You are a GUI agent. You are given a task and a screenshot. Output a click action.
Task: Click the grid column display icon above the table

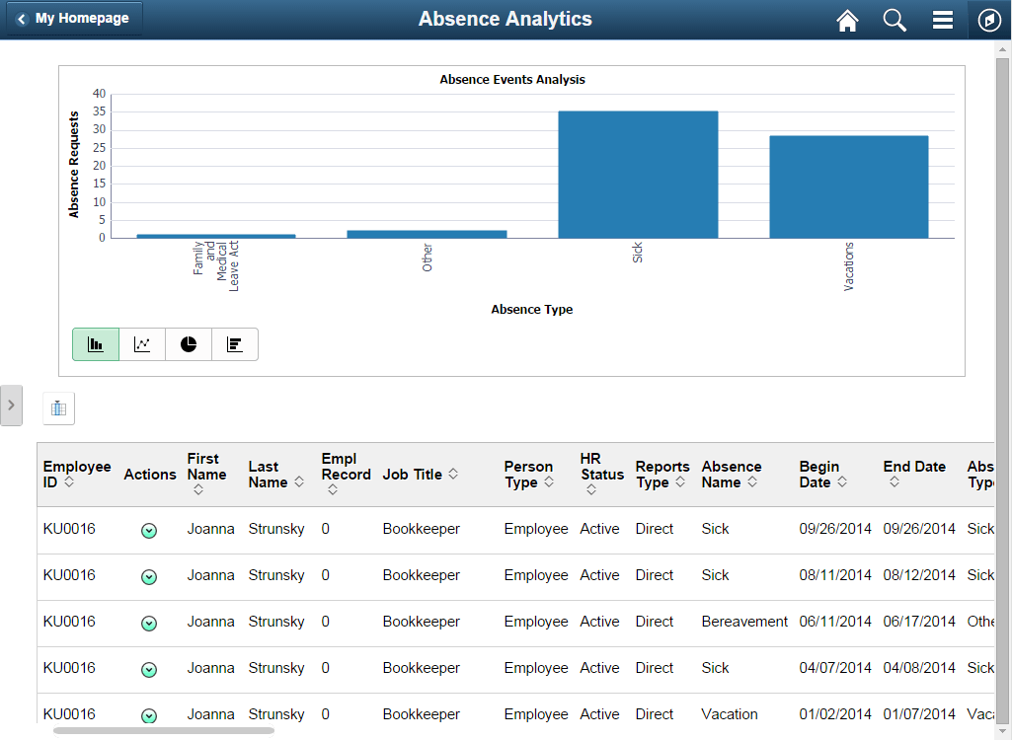[58, 407]
